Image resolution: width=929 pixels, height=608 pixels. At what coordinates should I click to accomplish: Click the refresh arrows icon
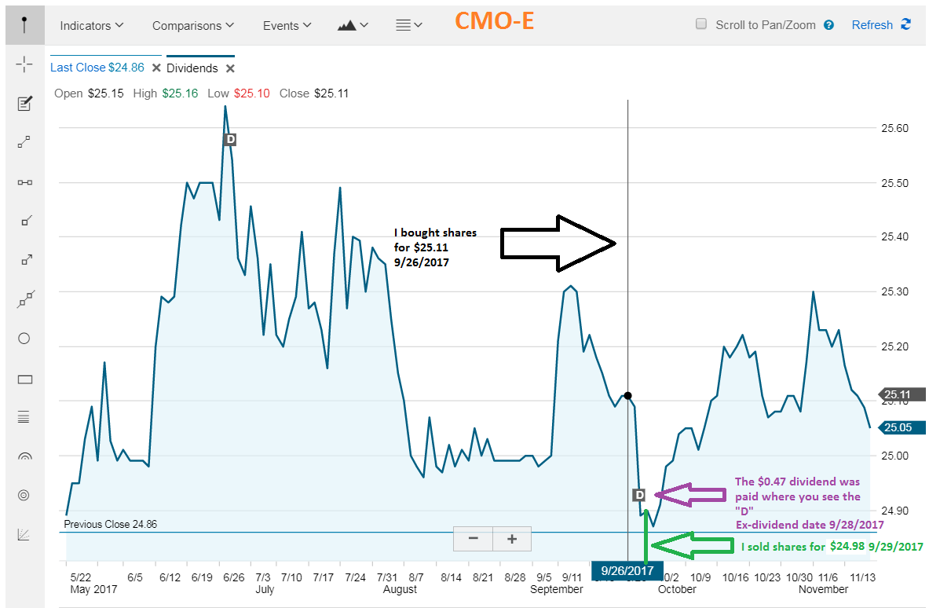click(x=905, y=24)
